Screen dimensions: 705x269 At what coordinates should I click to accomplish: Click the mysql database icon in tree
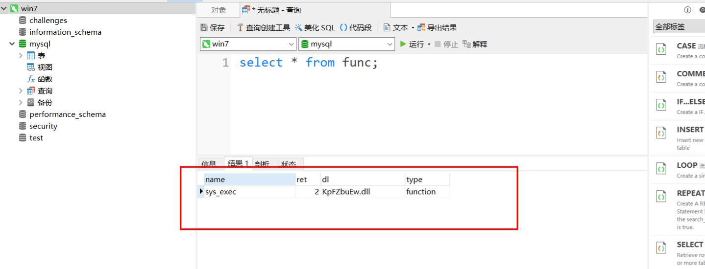pos(23,44)
